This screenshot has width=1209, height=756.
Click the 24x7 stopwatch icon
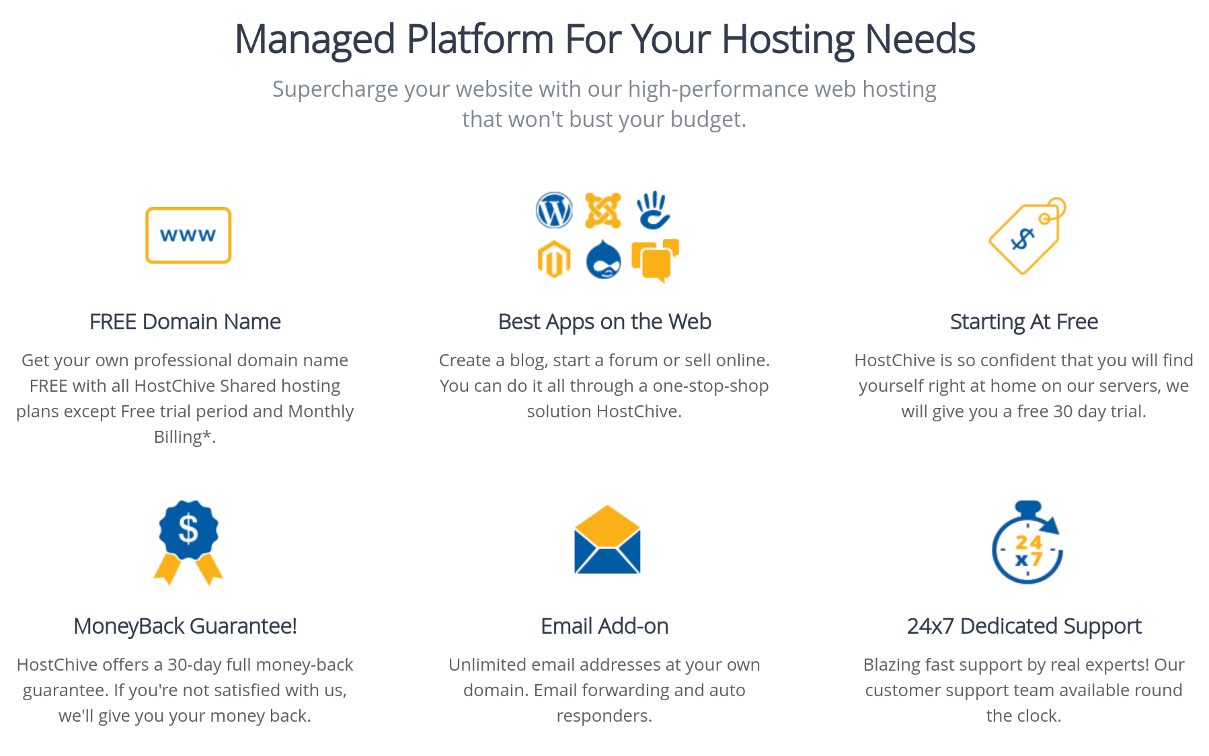(1027, 542)
